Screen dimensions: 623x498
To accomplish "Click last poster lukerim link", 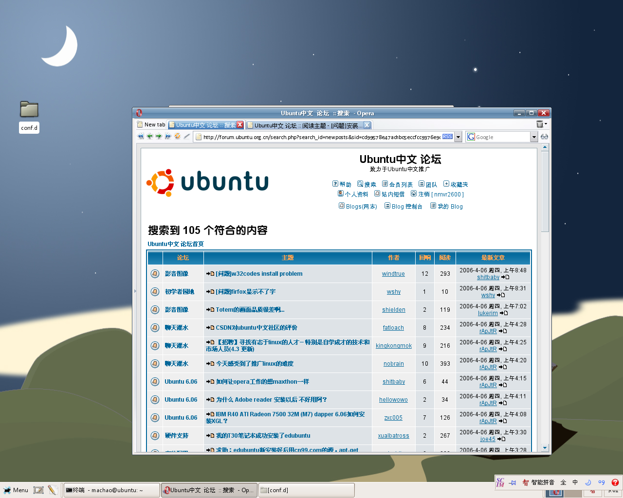I will point(488,313).
